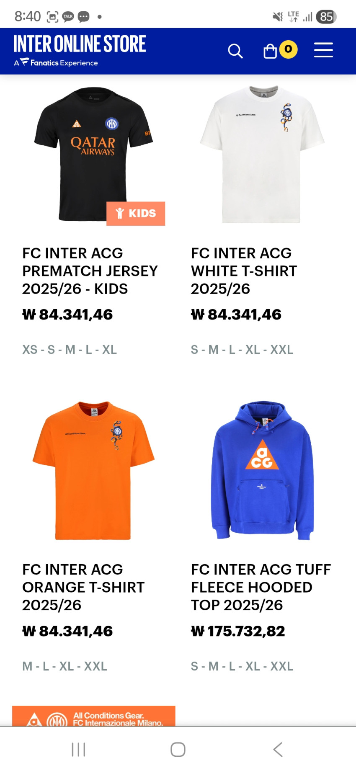Open the hamburger navigation menu

[x=323, y=50]
